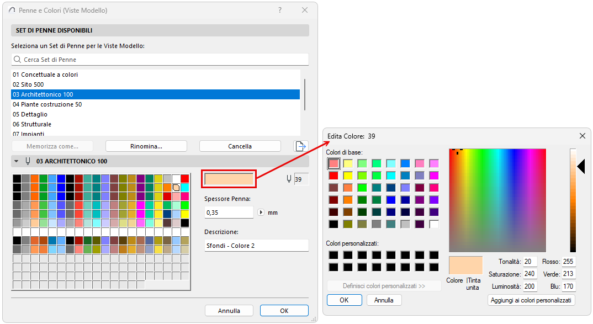Screen dimensions: 593x324
Task: Click the pen icon beside 03 ARCHITETTONICO 100
Action: point(29,161)
